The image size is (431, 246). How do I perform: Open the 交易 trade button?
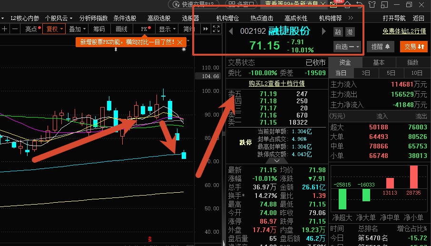[414, 47]
